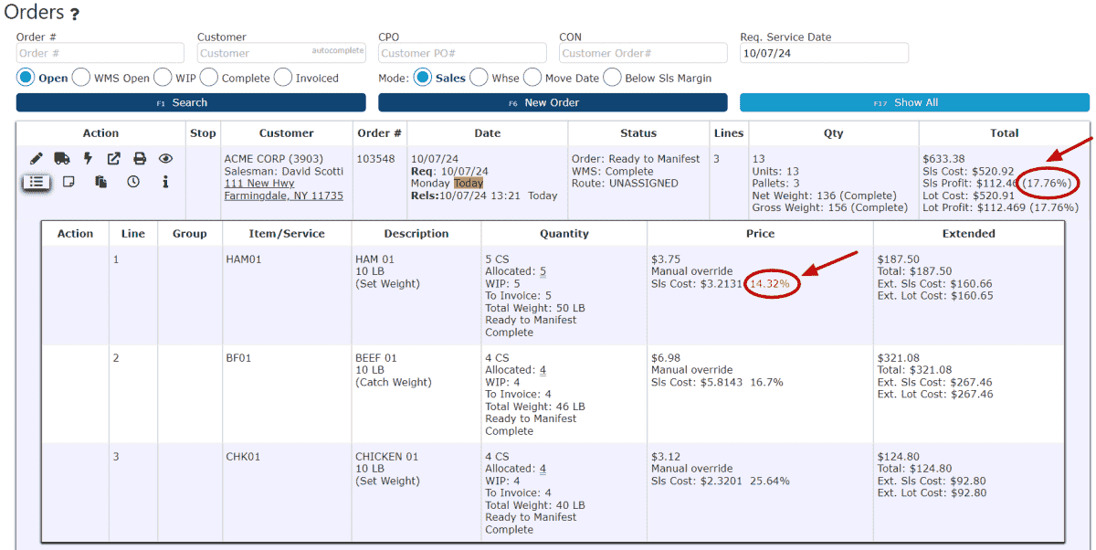Select the Invoiced radio button
The height and width of the screenshot is (550, 1096).
(x=283, y=78)
